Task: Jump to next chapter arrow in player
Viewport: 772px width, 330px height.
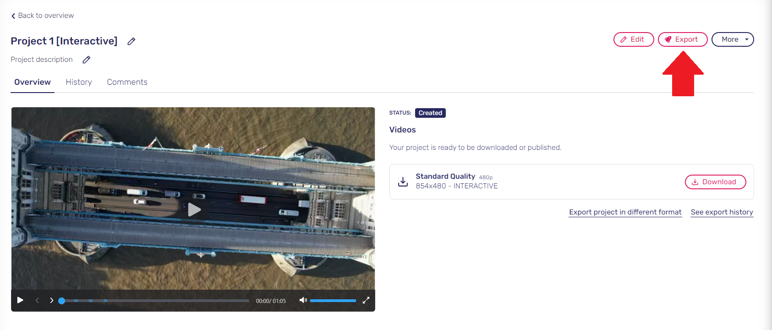Action: pos(51,301)
